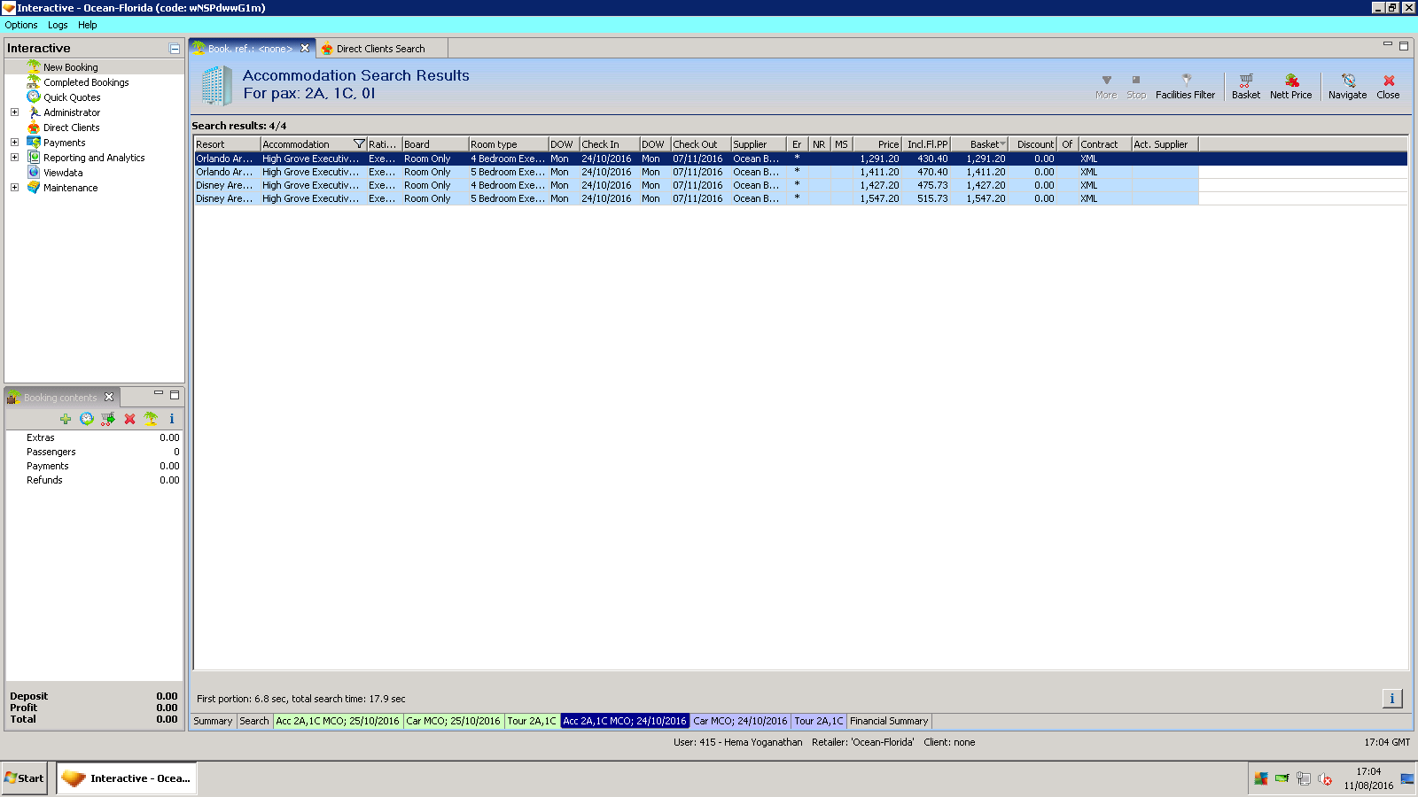Click the Navigate compass icon

pos(1347,81)
